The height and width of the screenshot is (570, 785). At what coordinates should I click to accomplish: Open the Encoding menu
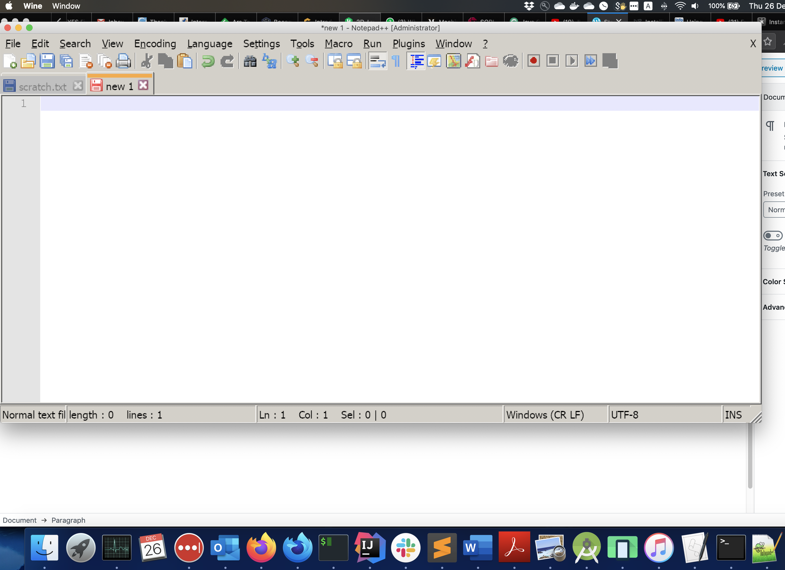pyautogui.click(x=155, y=44)
